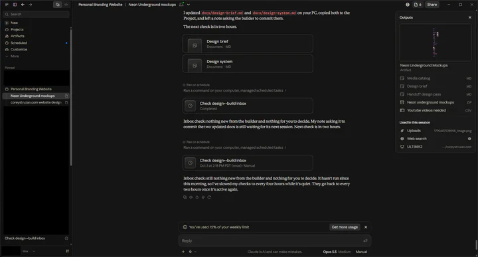The height and width of the screenshot is (257, 478).
Task: Go forward with the right arrow
Action: [30, 5]
